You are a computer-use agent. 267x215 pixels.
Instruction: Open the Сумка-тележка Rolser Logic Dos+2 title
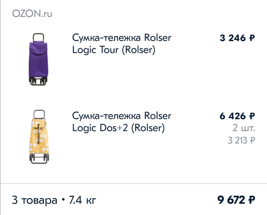point(121,122)
